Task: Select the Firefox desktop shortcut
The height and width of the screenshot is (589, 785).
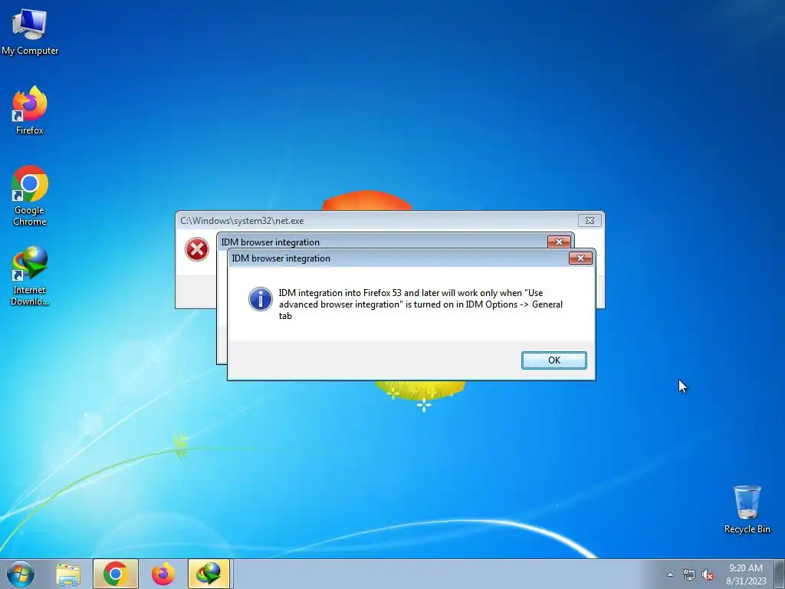Action: click(30, 110)
